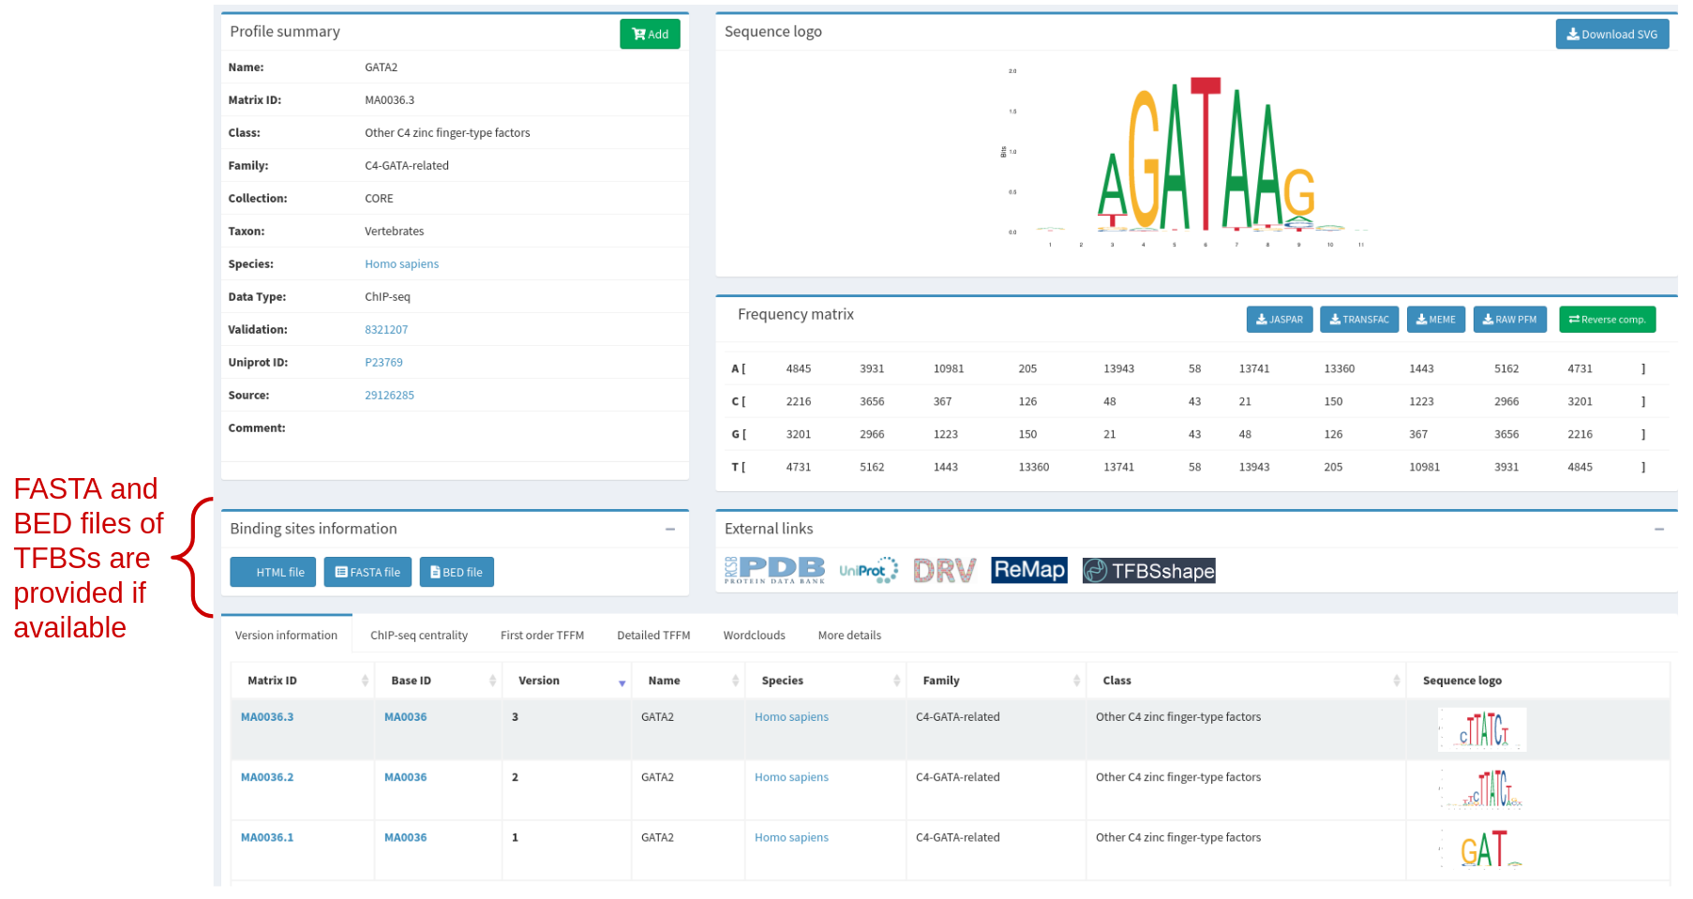Open matrix MA0036.2 in the version table
The width and height of the screenshot is (1693, 899).
[x=267, y=777]
